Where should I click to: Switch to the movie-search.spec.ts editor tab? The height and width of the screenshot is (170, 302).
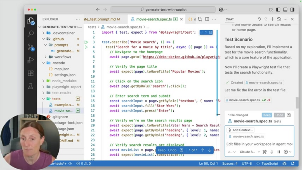(x=154, y=19)
